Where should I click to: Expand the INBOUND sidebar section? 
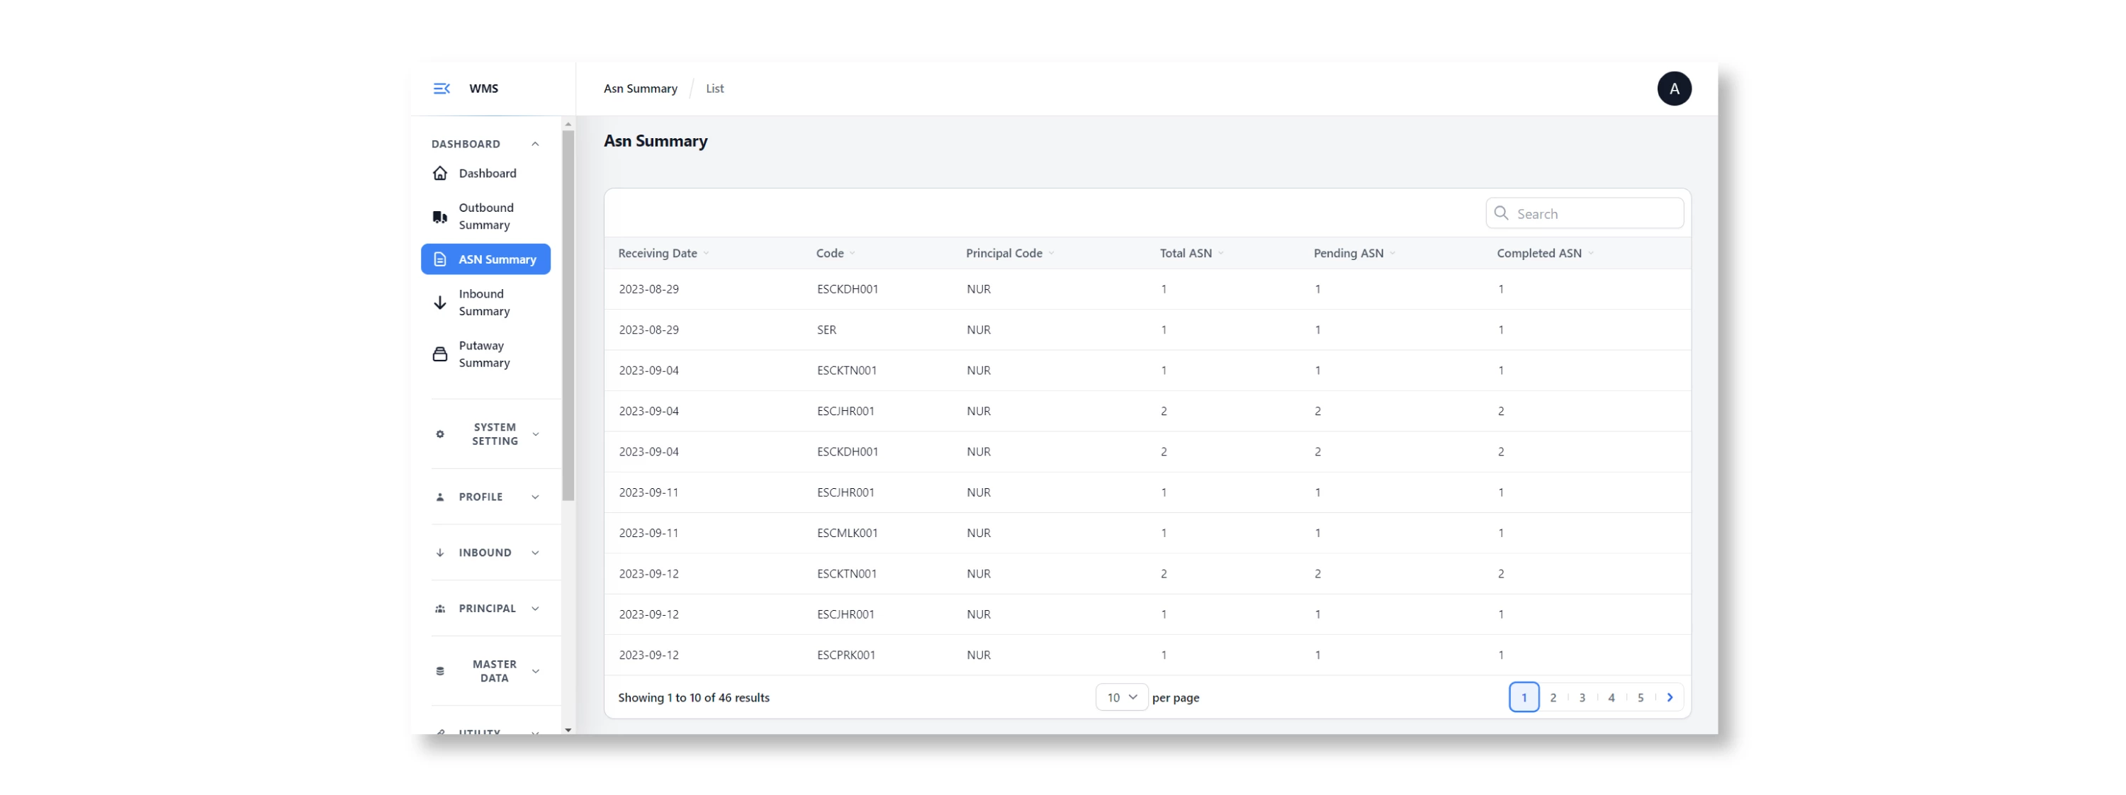[x=487, y=552]
